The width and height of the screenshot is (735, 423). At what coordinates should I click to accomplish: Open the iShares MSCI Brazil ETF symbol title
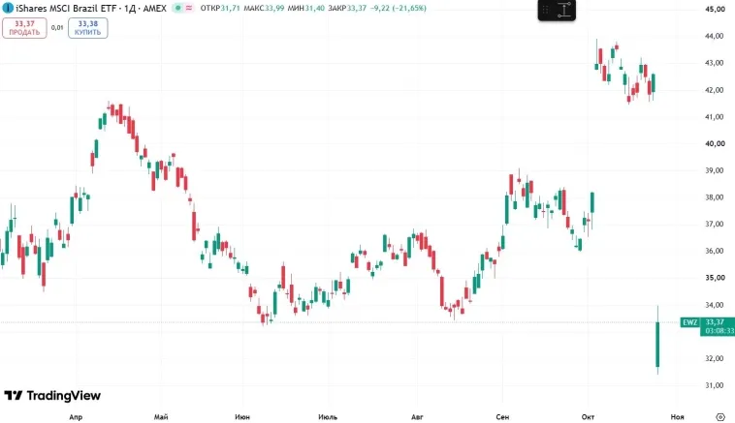91,8
